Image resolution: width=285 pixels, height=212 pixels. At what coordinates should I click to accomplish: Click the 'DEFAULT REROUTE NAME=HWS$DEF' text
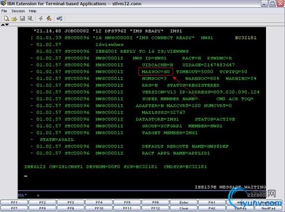click(186, 146)
